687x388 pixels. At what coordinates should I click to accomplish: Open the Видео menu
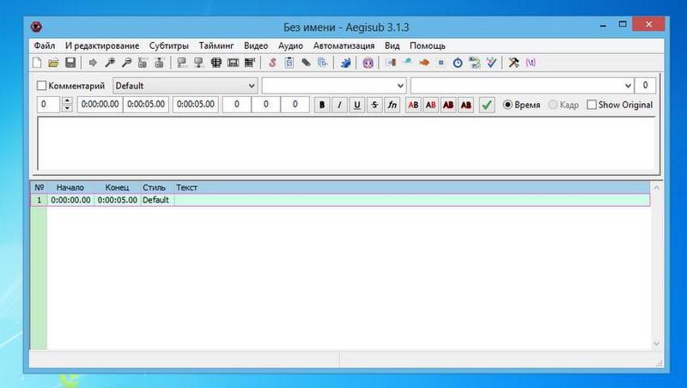point(256,45)
